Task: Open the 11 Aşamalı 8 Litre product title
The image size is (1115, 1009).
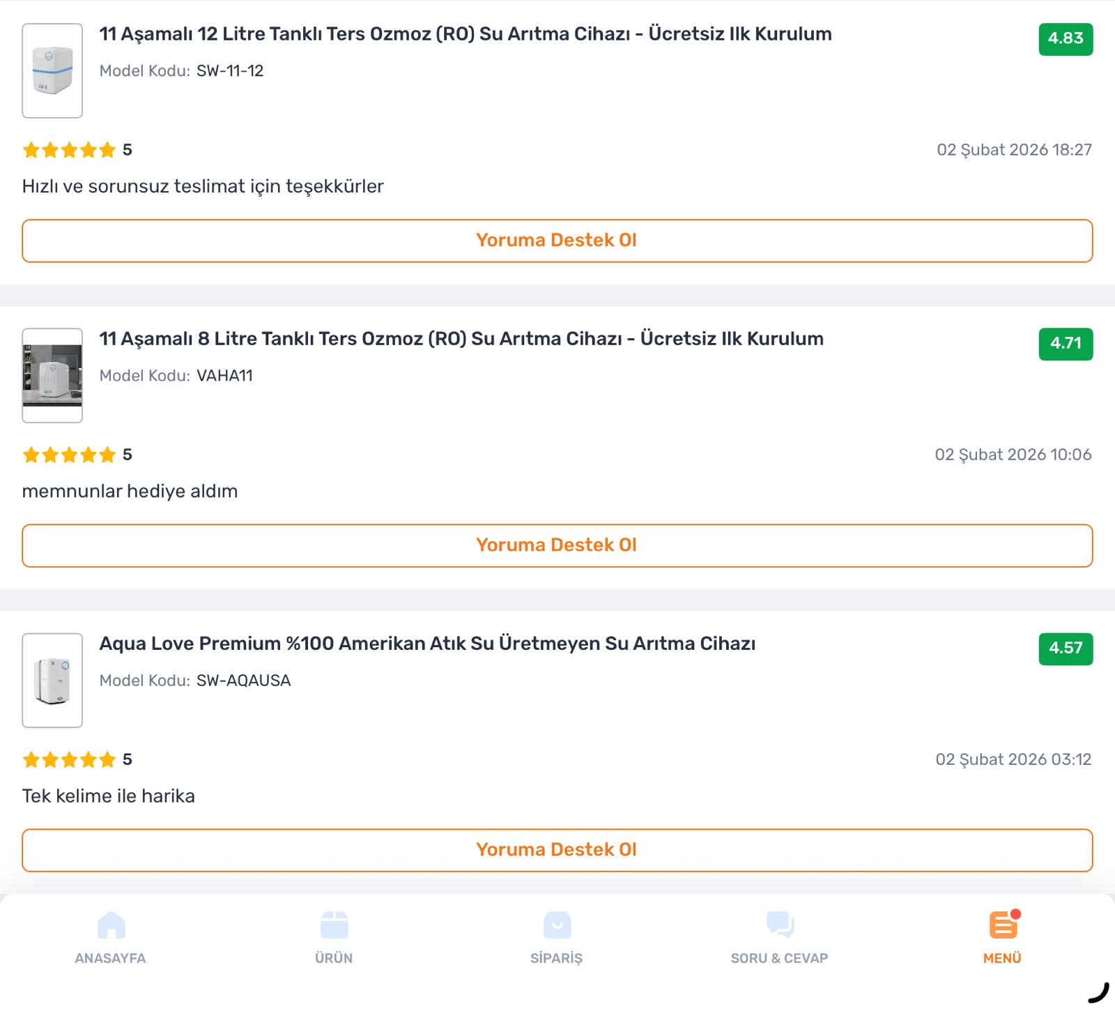Action: 461,339
